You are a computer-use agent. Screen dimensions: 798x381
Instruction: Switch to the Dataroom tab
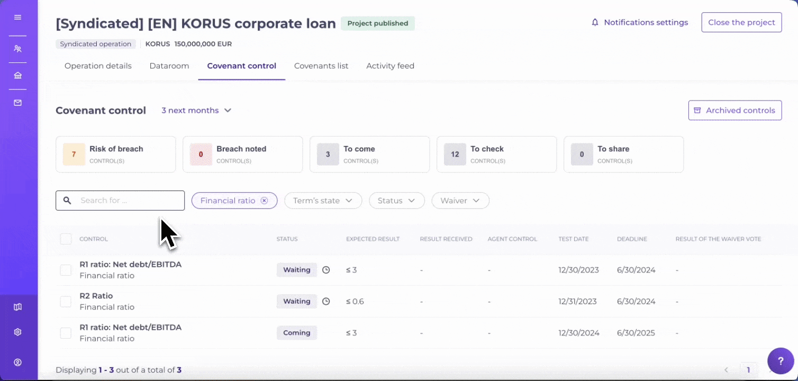tap(169, 66)
